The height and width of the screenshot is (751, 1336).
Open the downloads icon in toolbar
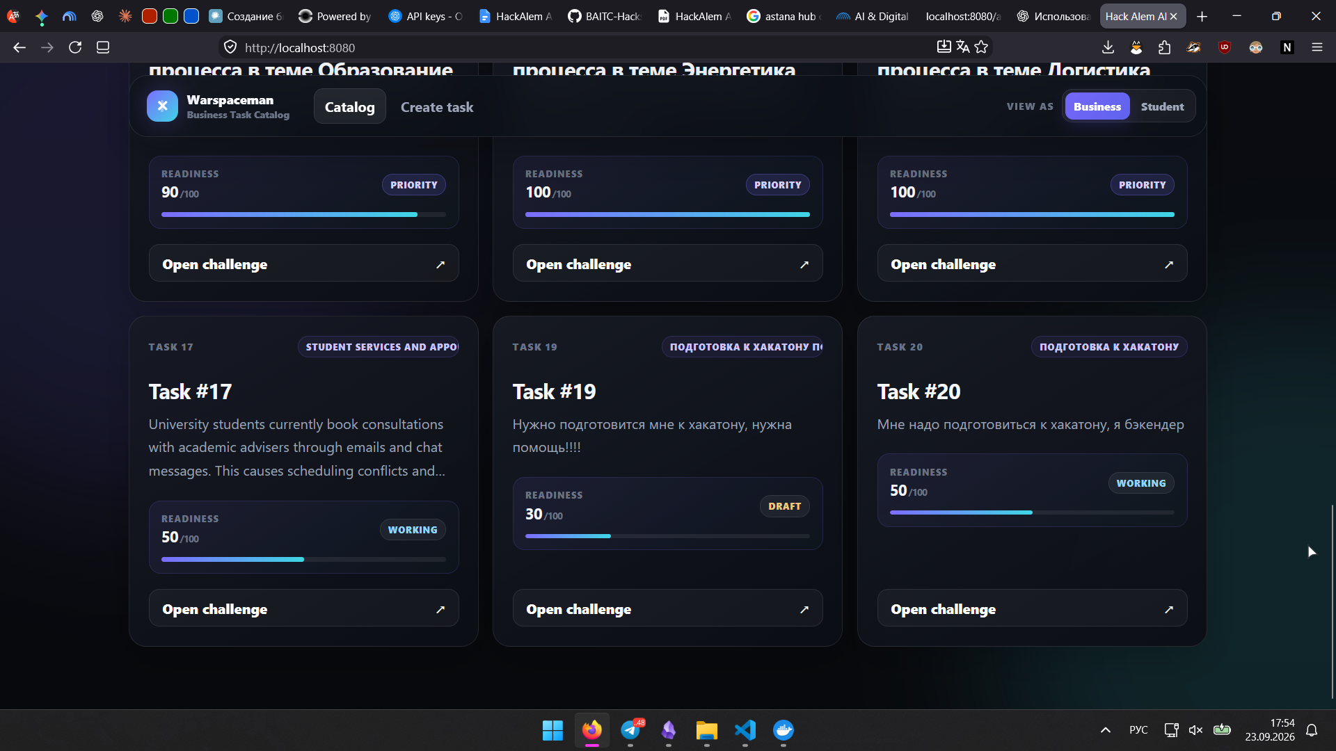pyautogui.click(x=1108, y=47)
